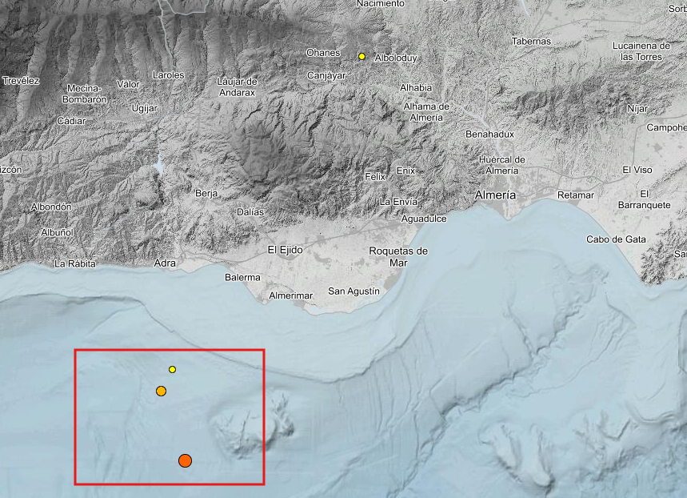Click the Níjar town label

637,108
